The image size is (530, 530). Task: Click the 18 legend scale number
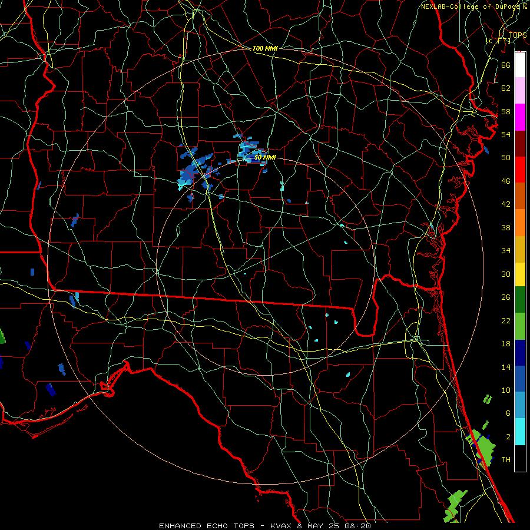click(x=506, y=344)
